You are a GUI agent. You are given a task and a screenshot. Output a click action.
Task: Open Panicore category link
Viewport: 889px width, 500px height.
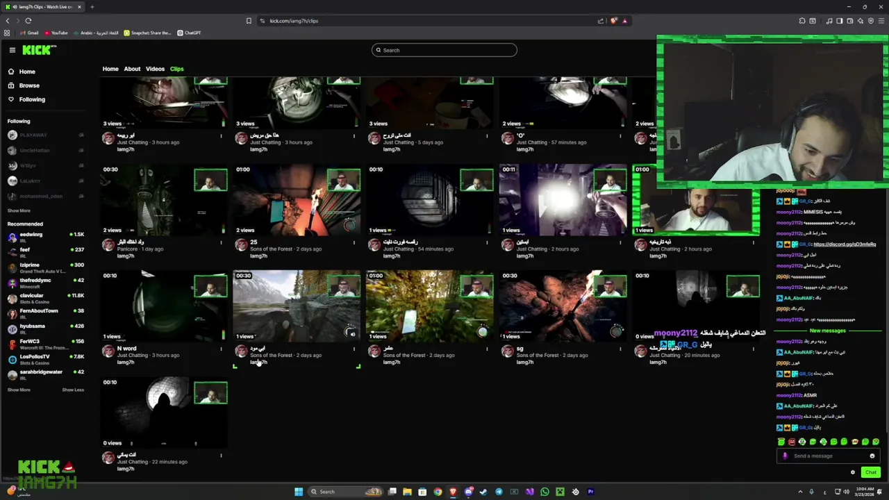pos(127,249)
